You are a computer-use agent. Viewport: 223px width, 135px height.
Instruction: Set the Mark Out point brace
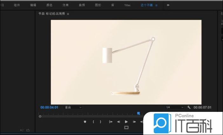pyautogui.click(x=101, y=122)
